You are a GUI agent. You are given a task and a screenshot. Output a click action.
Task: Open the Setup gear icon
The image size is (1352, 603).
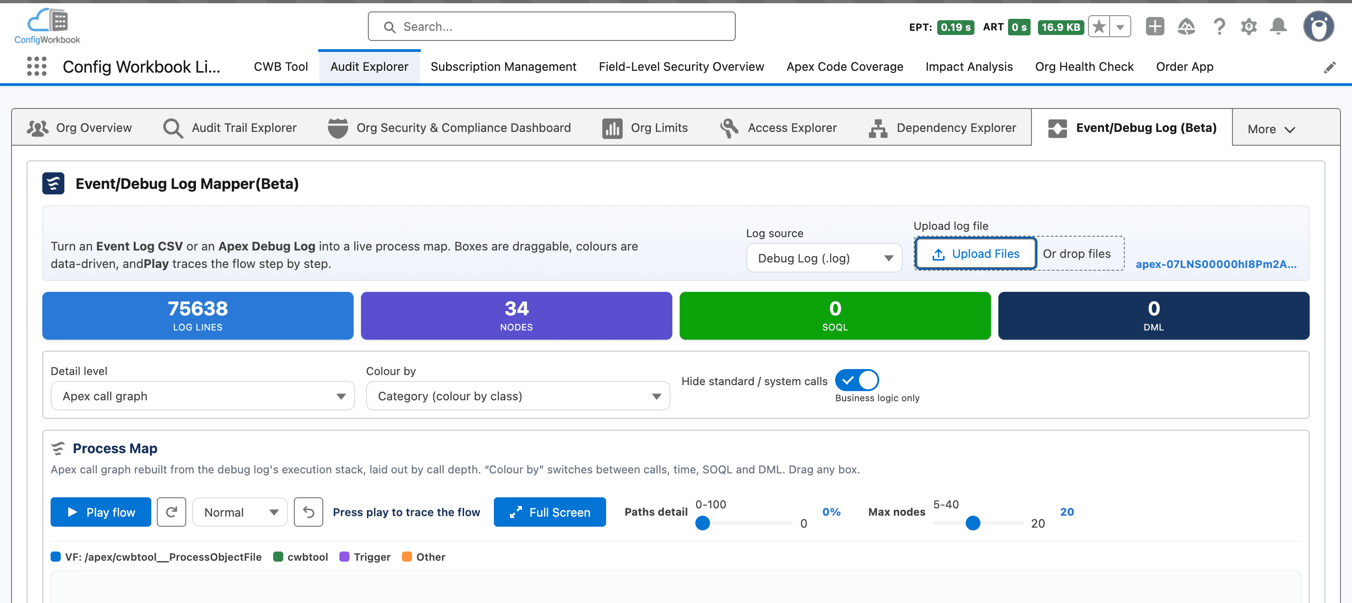coord(1249,26)
